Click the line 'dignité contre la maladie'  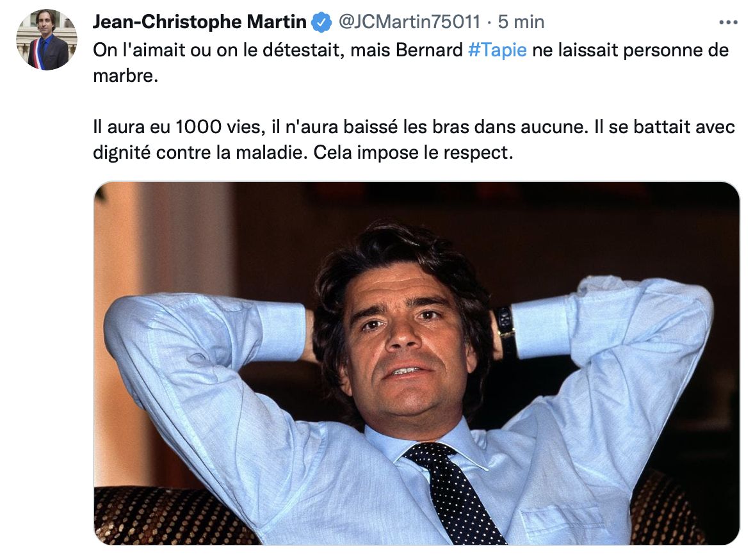click(303, 152)
